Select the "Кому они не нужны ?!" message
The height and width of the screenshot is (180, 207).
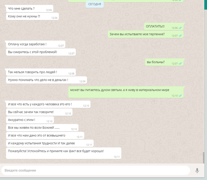32,16
